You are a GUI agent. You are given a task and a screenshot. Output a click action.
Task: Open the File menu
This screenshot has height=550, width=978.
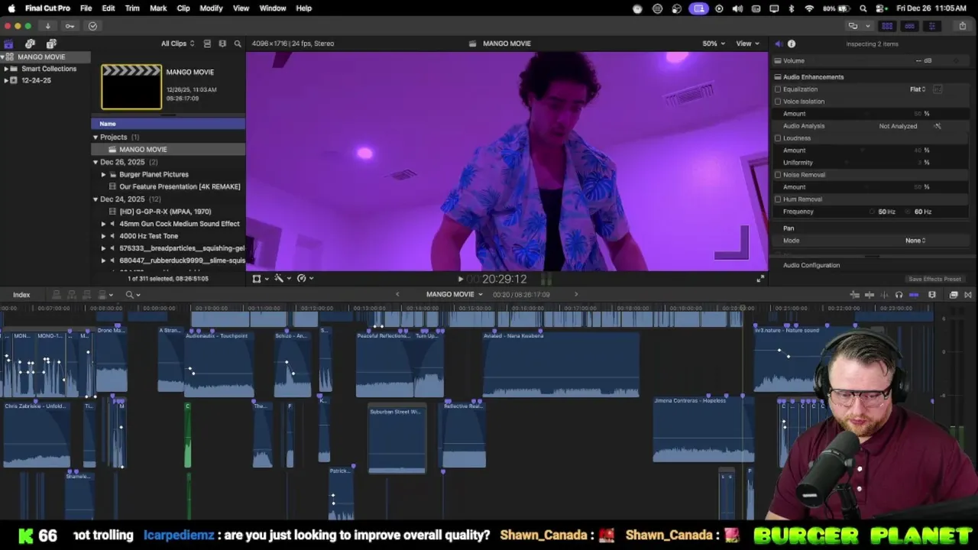[x=86, y=8]
